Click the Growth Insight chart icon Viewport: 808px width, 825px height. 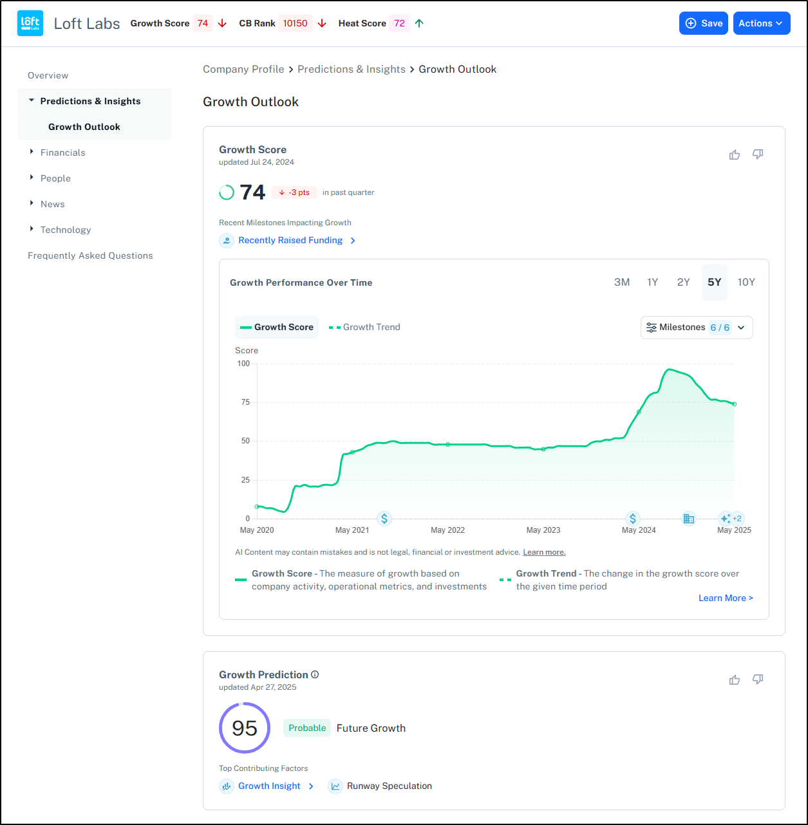click(227, 786)
